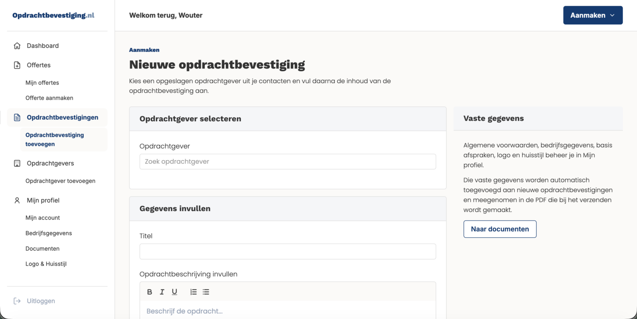Open Mijn offertes
Screen dimensions: 637x319
tap(42, 83)
